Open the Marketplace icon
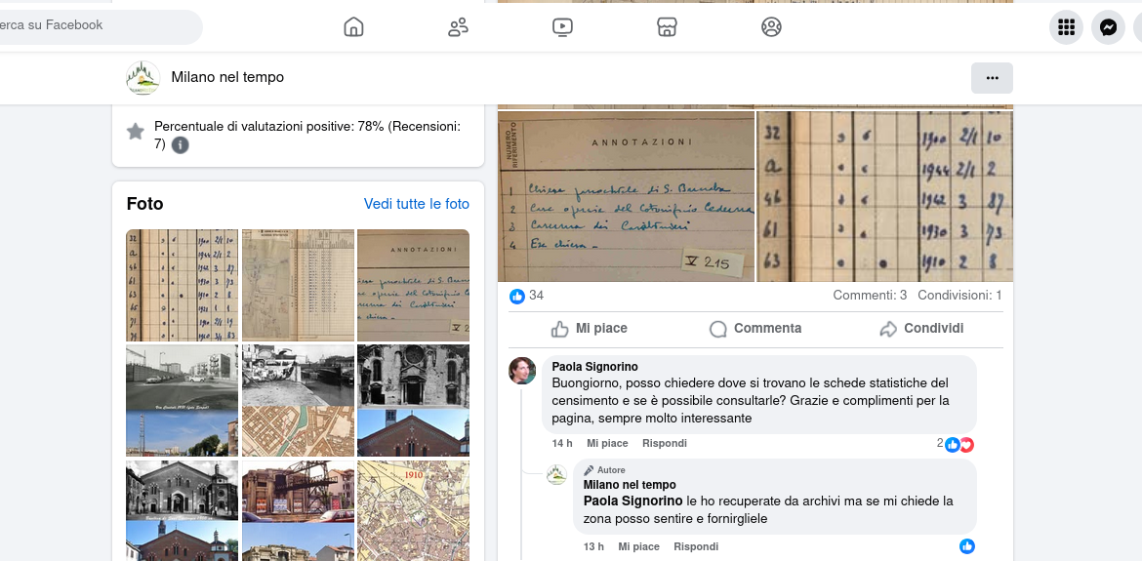The image size is (1142, 561). point(667,27)
